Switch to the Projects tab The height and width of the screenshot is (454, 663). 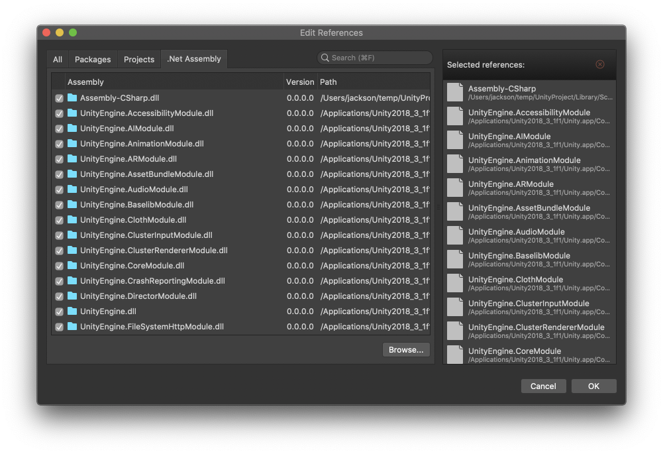tap(139, 60)
